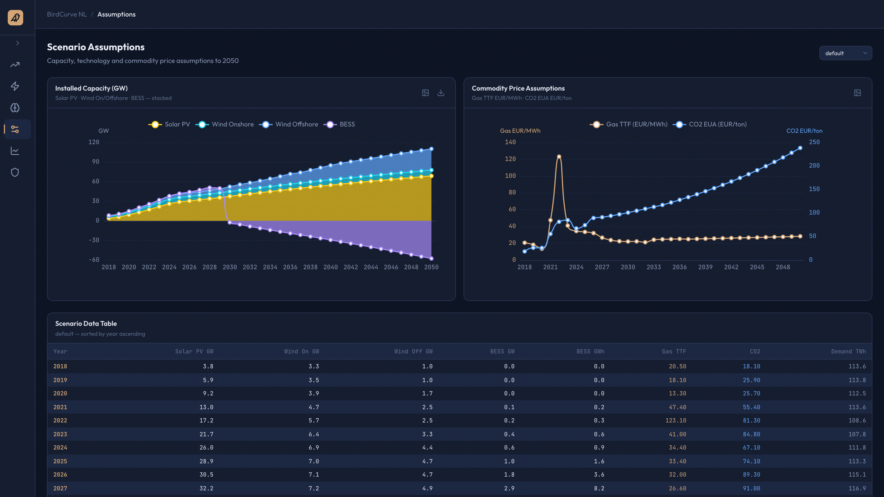884x497 pixels.
Task: Click the CO2 column header
Action: pyautogui.click(x=755, y=351)
